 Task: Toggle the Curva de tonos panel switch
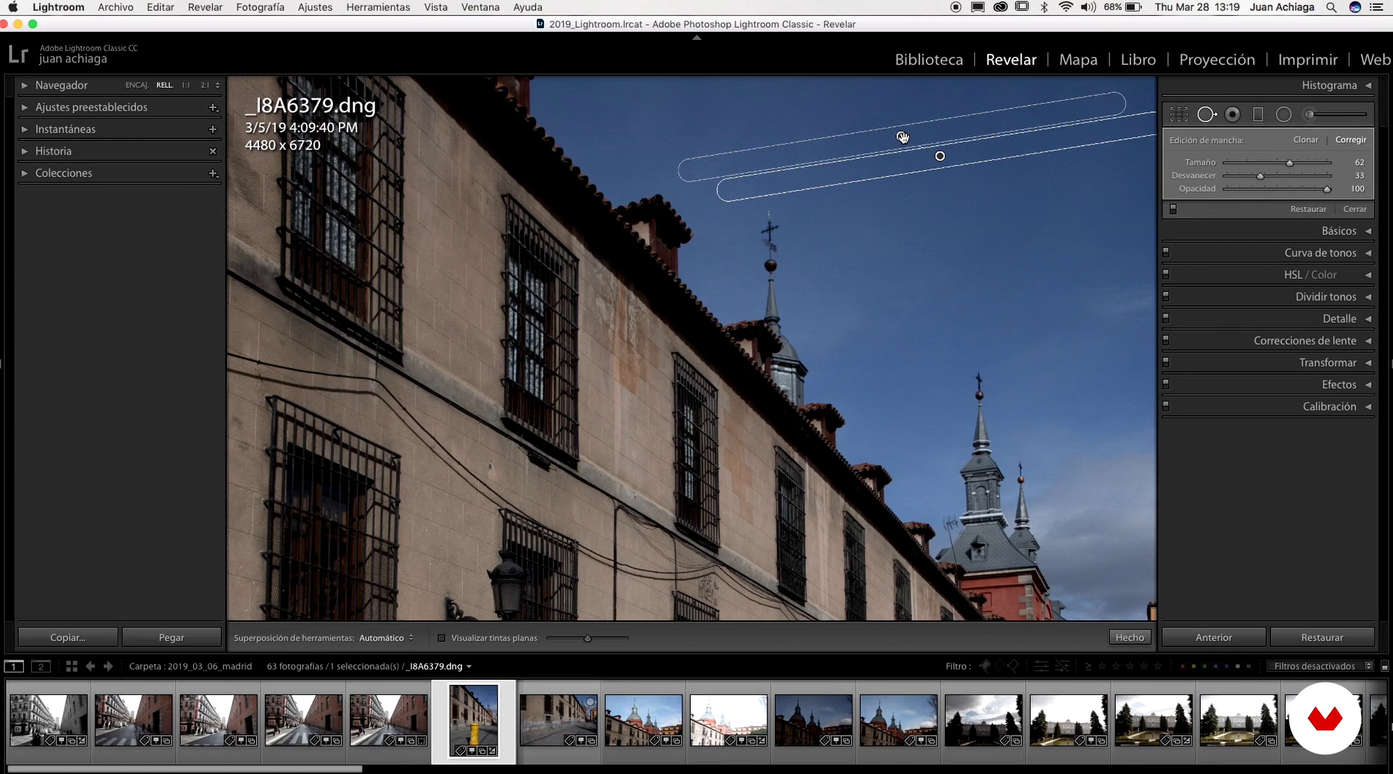tap(1166, 253)
